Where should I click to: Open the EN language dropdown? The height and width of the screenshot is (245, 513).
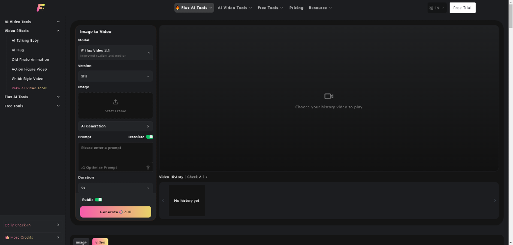click(437, 8)
